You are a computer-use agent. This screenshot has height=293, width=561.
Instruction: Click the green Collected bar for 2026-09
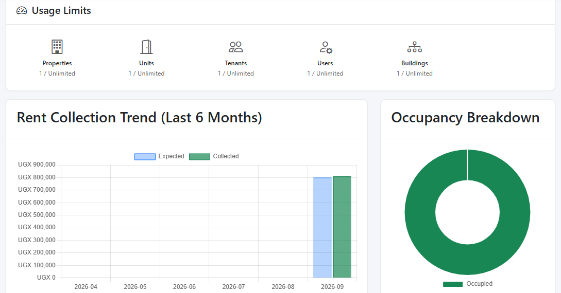coord(342,227)
